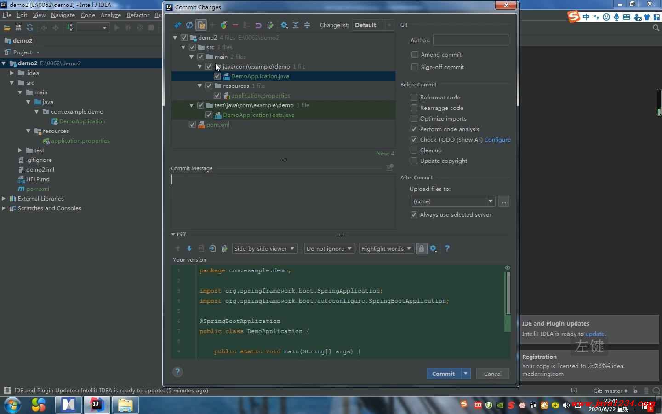The height and width of the screenshot is (414, 662).
Task: Click the Build Project icon in IDEA toolbar
Action: [x=70, y=28]
